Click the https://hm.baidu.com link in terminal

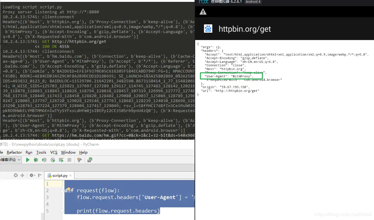(123, 135)
